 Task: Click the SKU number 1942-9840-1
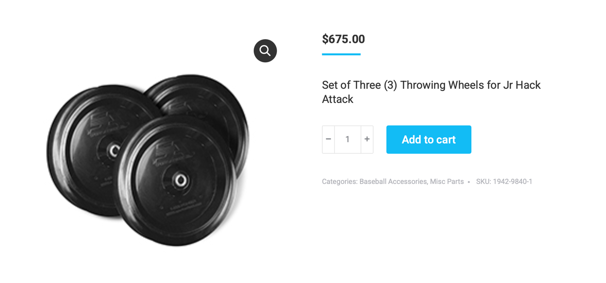tap(512, 182)
